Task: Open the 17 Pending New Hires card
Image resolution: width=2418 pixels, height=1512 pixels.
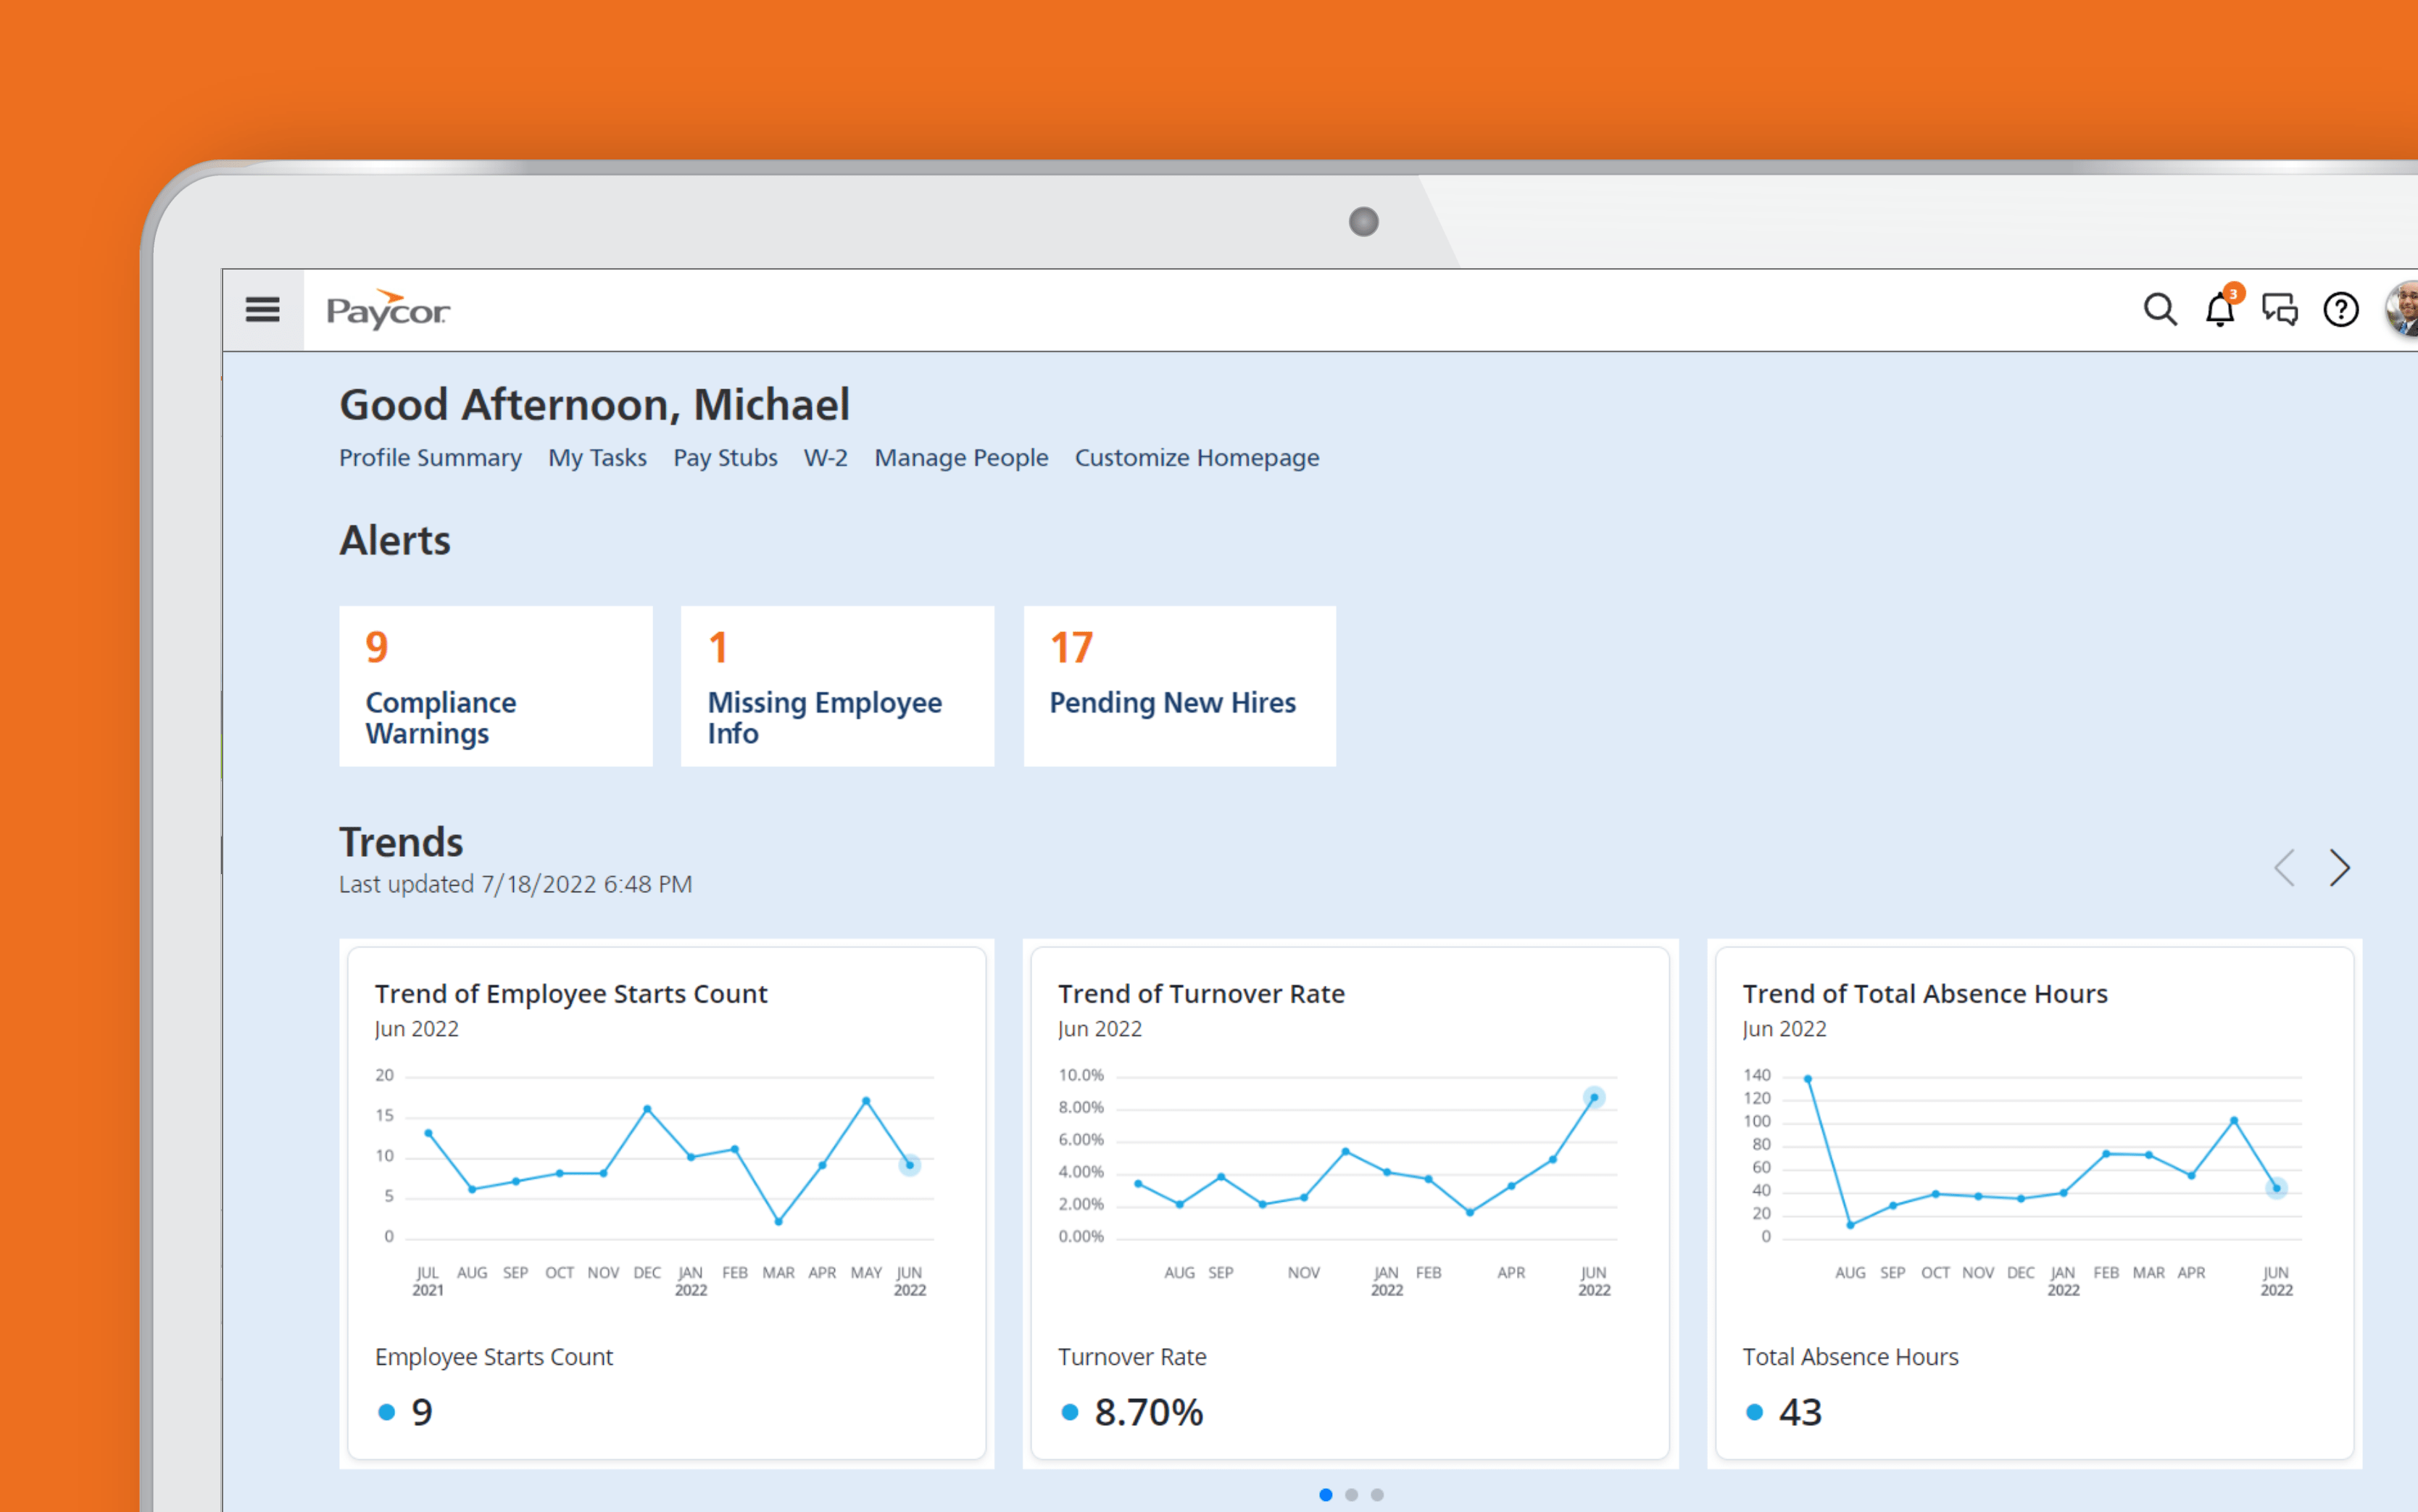Action: tap(1180, 686)
